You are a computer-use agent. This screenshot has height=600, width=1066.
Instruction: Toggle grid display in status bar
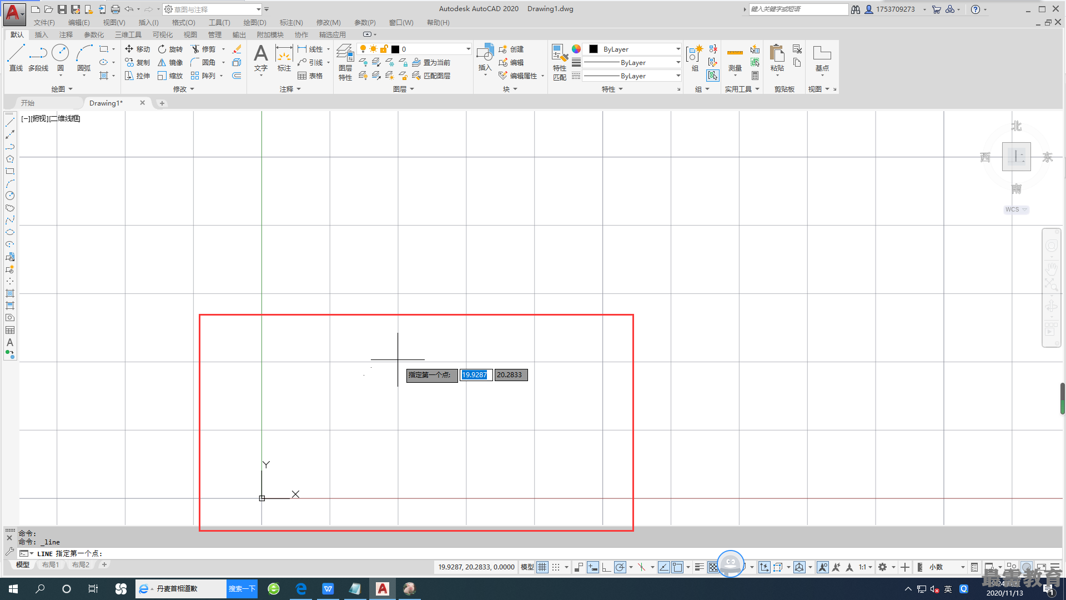542,567
